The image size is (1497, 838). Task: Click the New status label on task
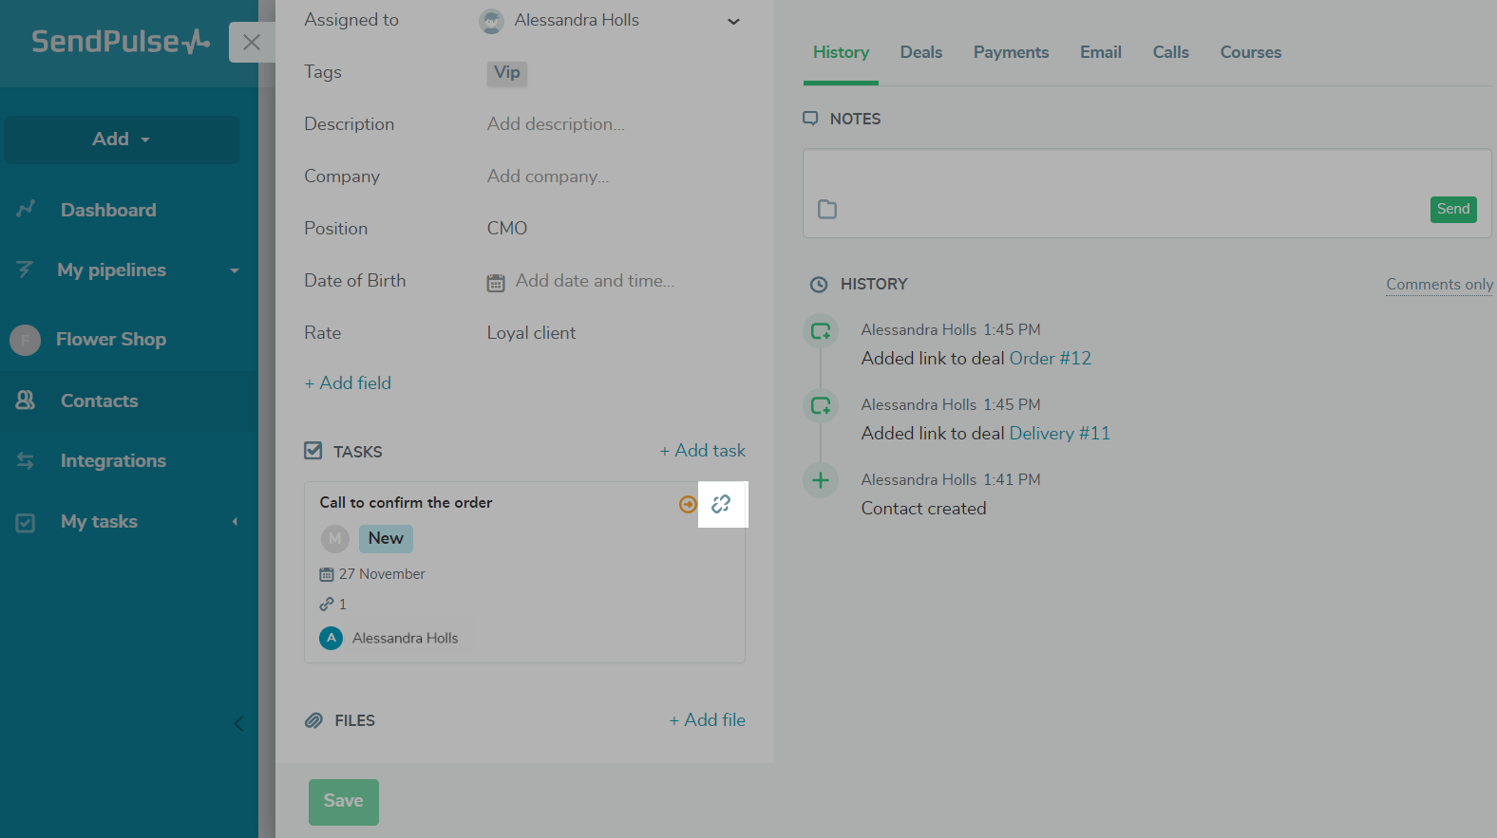point(386,538)
